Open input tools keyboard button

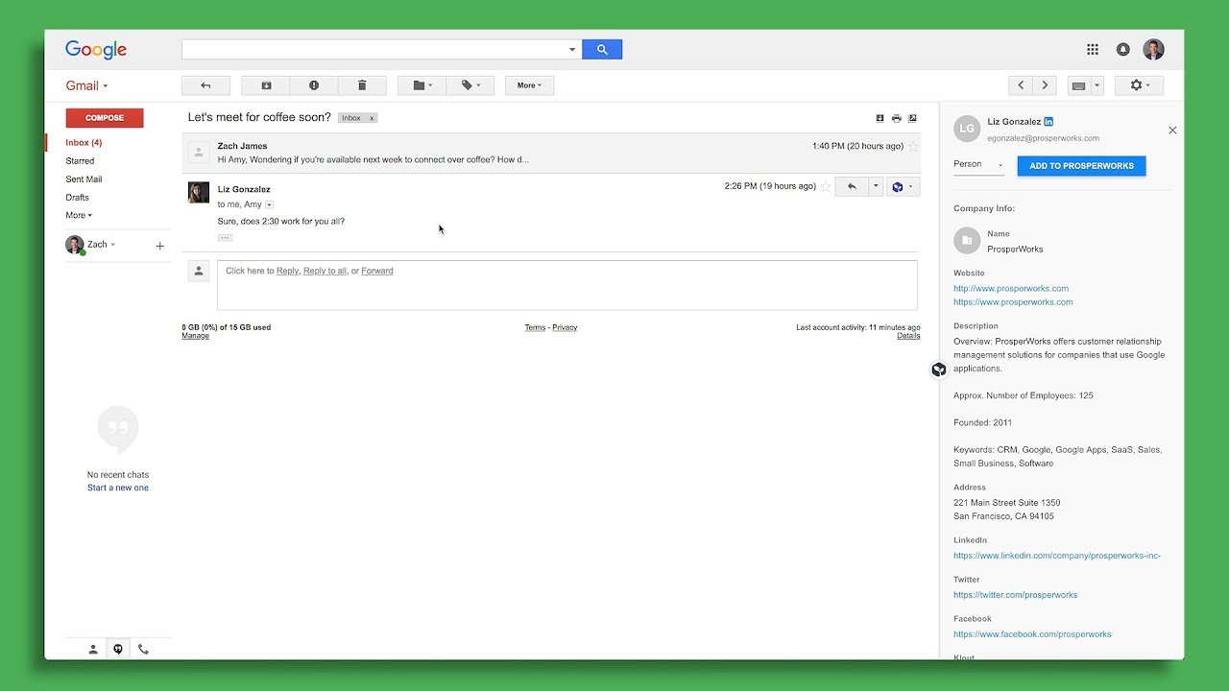[x=1078, y=85]
